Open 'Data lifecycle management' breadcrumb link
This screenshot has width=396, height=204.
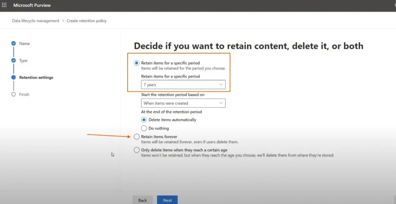pos(36,21)
